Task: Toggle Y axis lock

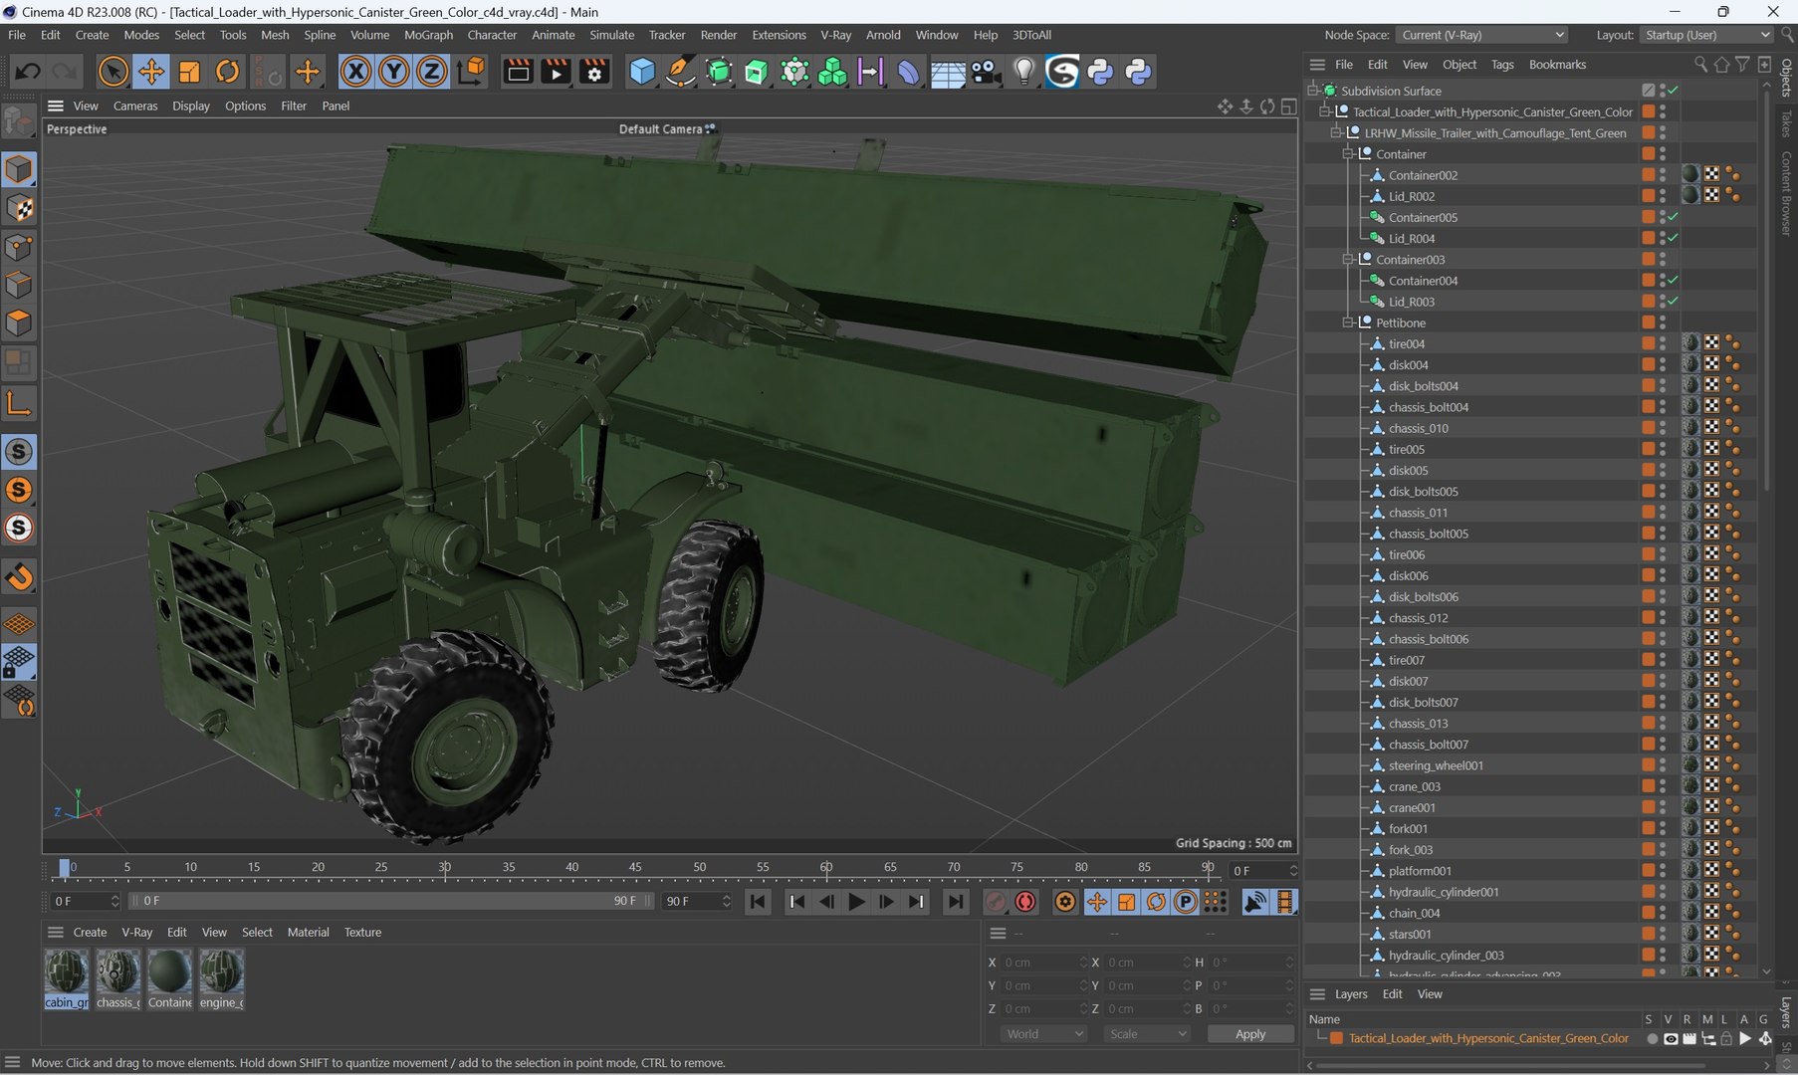Action: point(394,72)
